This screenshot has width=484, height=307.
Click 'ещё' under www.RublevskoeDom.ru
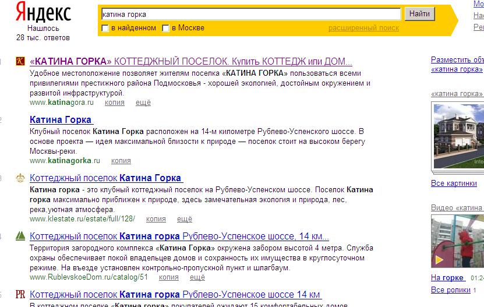197,277
